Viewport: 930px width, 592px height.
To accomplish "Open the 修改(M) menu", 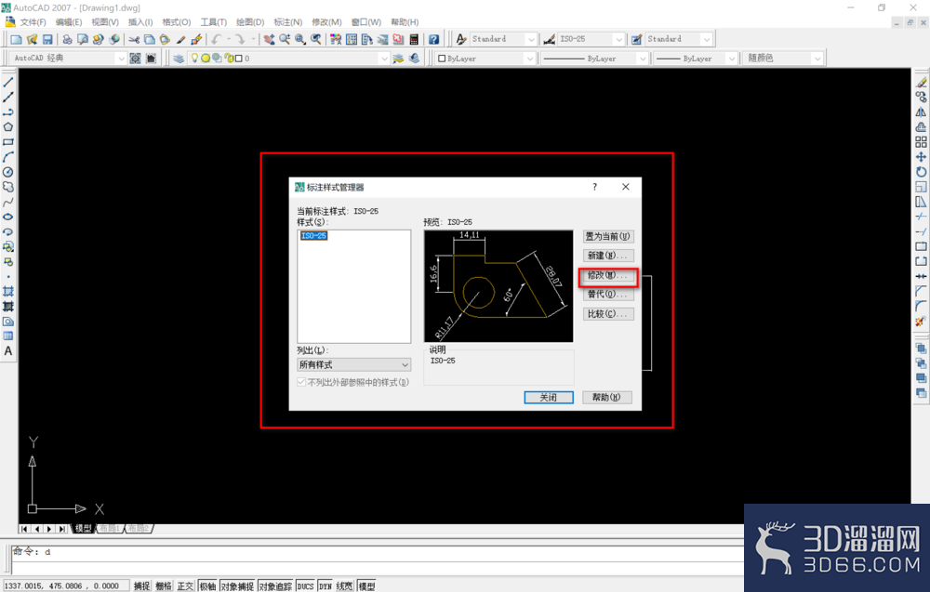I will tap(326, 22).
